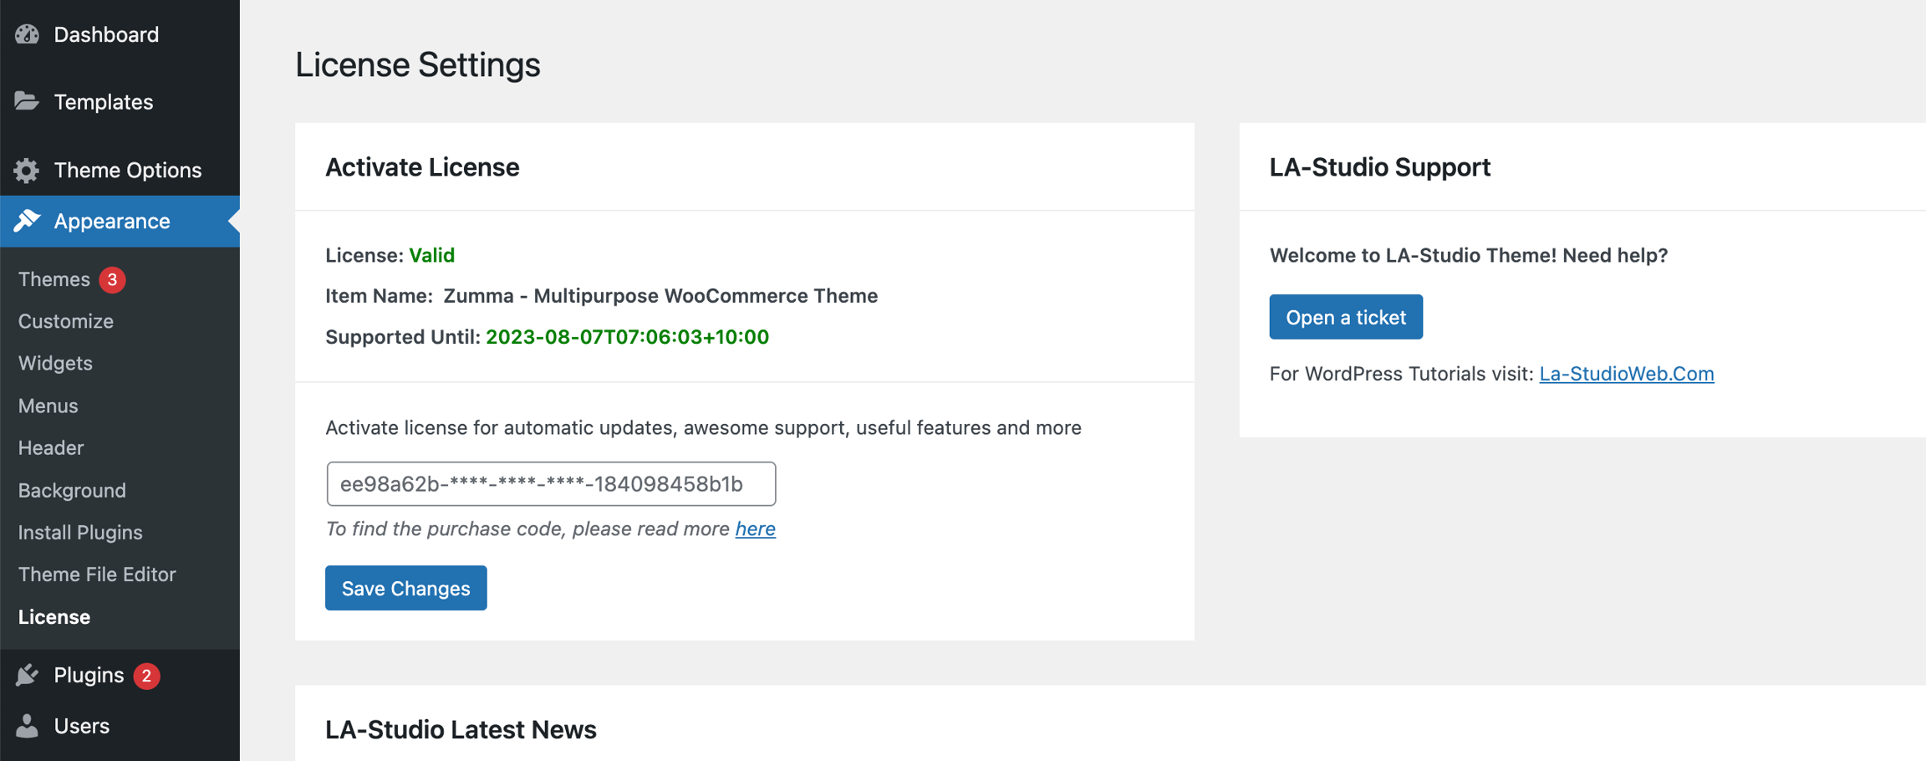Click the Theme Options gear icon
Screen dimensions: 1926x761
[27, 171]
